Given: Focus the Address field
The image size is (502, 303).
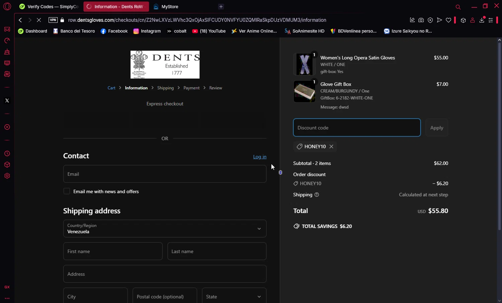Looking at the screenshot, I should pos(165,274).
